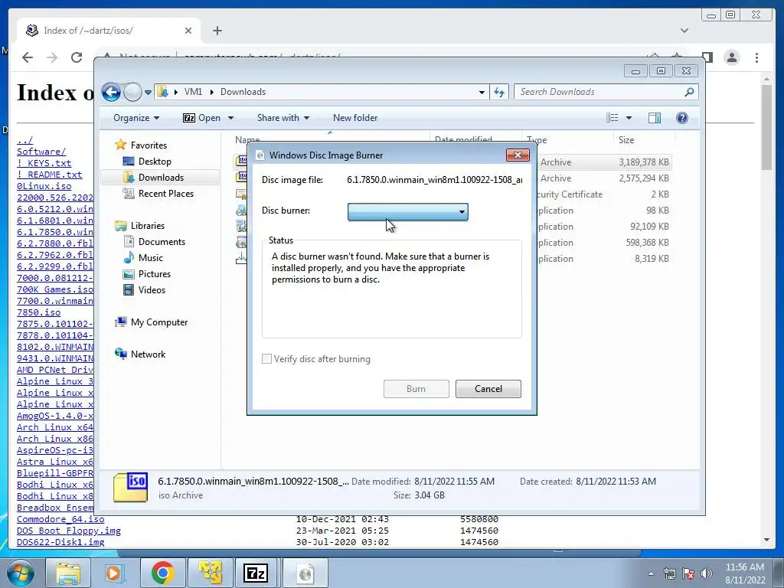Open a new Chrome tab
Image resolution: width=784 pixels, height=588 pixels.
(217, 31)
